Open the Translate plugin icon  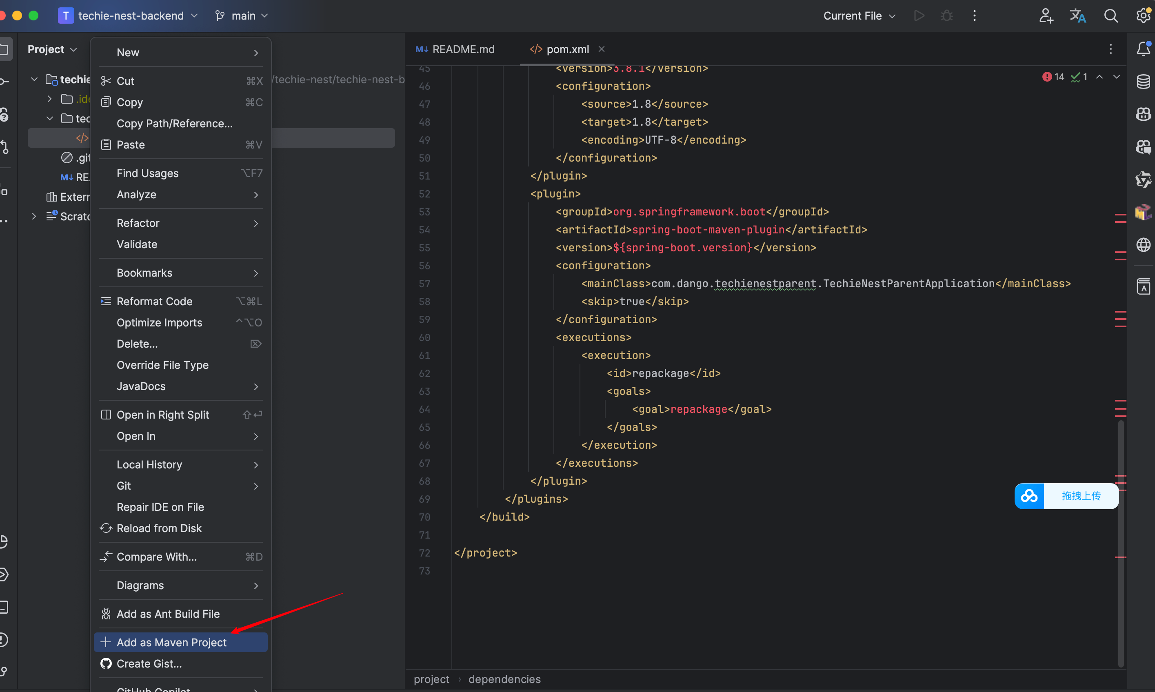[1077, 16]
